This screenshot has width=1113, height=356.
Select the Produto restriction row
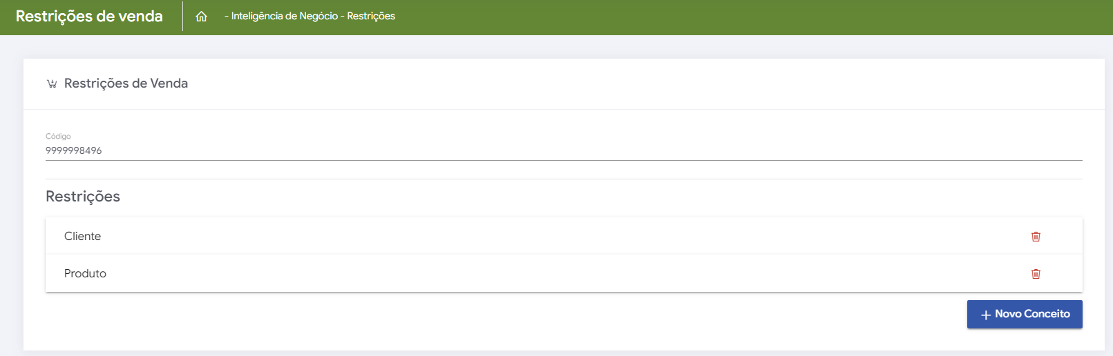pyautogui.click(x=484, y=273)
